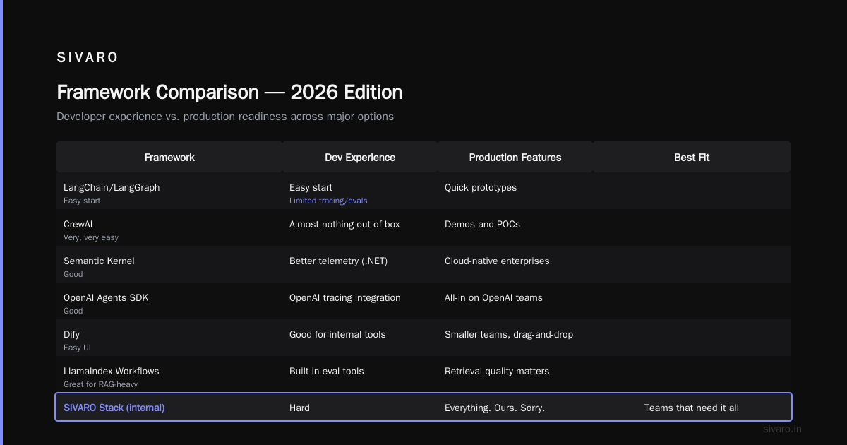
Task: Click Everything. Ours. Sorry. cell
Action: [x=495, y=408]
